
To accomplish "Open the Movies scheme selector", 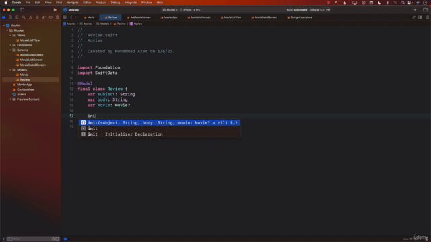I will [x=169, y=10].
